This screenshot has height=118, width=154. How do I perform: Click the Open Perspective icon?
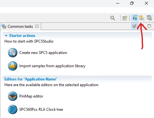click(x=125, y=18)
